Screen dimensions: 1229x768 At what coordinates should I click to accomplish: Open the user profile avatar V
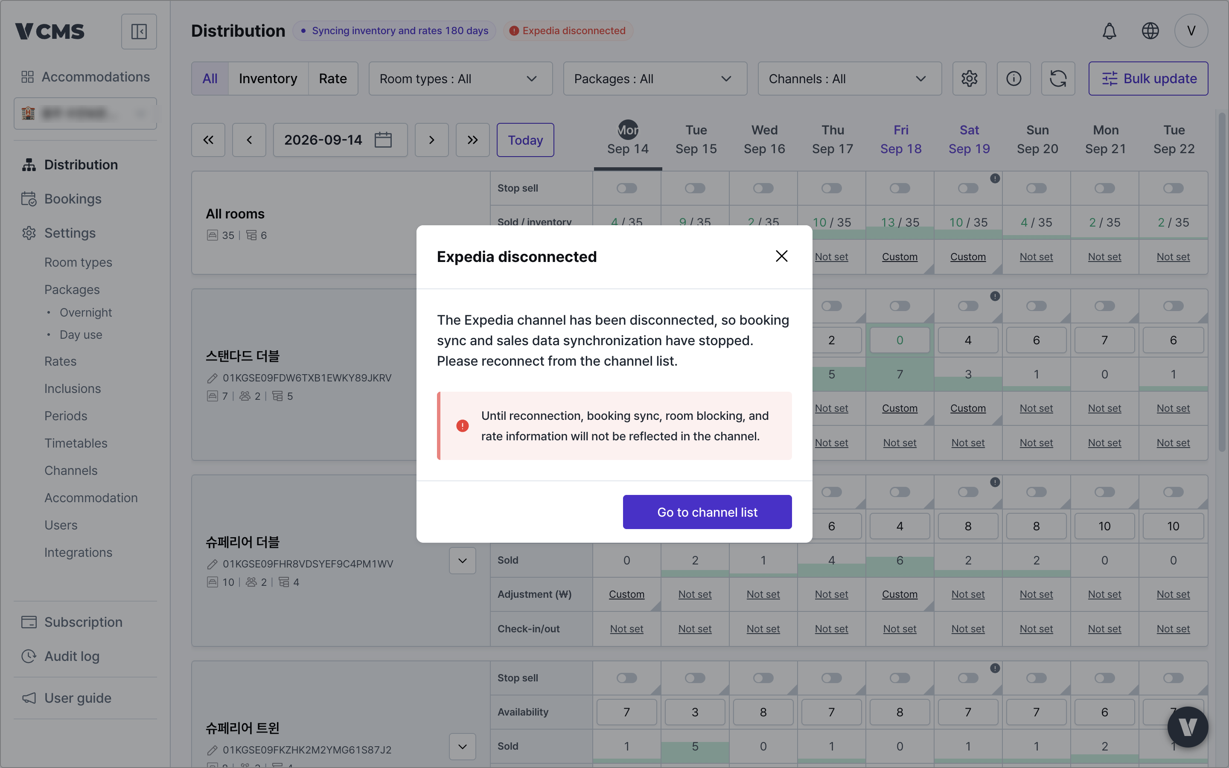pyautogui.click(x=1191, y=31)
